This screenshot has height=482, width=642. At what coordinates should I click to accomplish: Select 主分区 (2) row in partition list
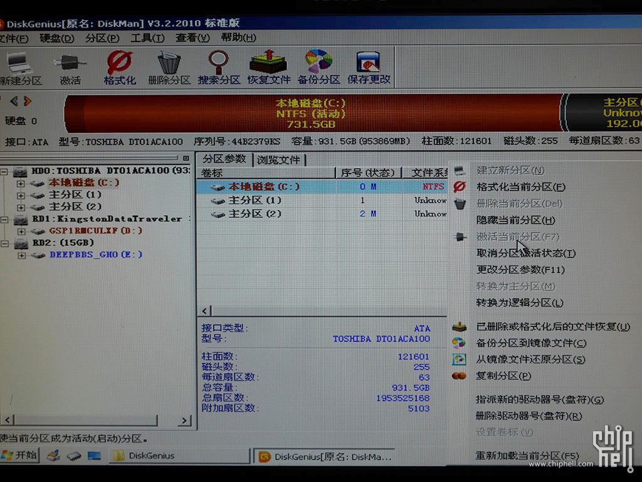322,214
